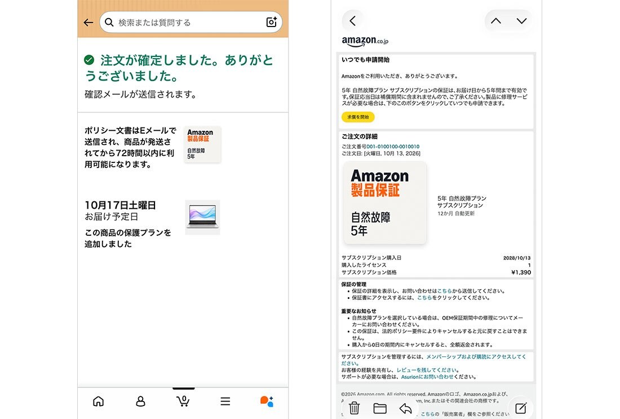Go back from the email view
The height and width of the screenshot is (419, 620).
(x=353, y=20)
